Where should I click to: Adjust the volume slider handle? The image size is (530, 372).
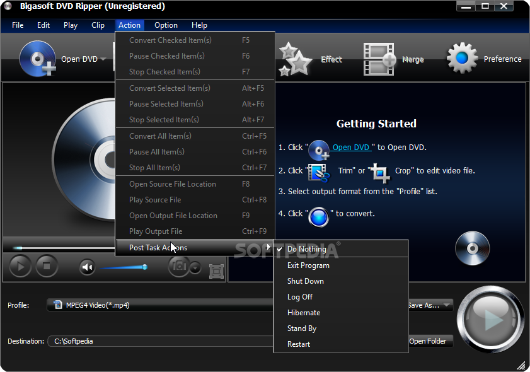tap(145, 267)
